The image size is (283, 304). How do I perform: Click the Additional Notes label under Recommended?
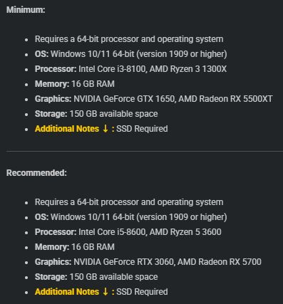pyautogui.click(x=67, y=292)
